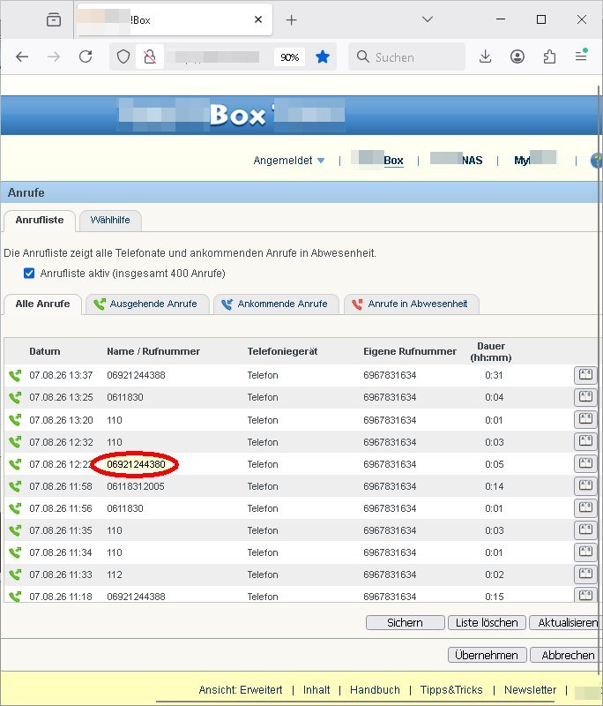Screen dimensions: 603x706
Task: Open phonebook icon for 07.08.26 11:34 call
Action: coord(585,552)
